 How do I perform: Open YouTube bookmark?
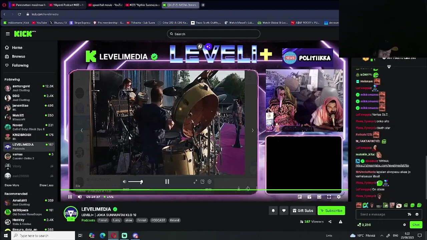pos(39,23)
